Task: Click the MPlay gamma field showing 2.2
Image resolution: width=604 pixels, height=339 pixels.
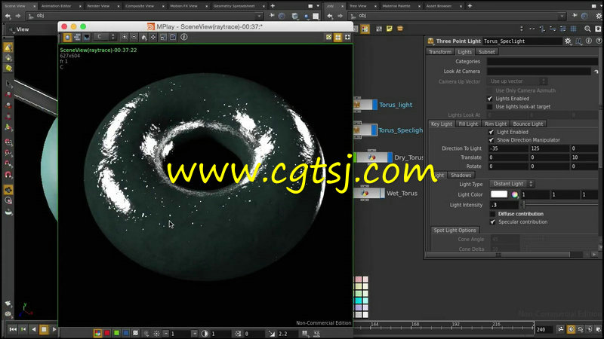Action: pyautogui.click(x=287, y=334)
